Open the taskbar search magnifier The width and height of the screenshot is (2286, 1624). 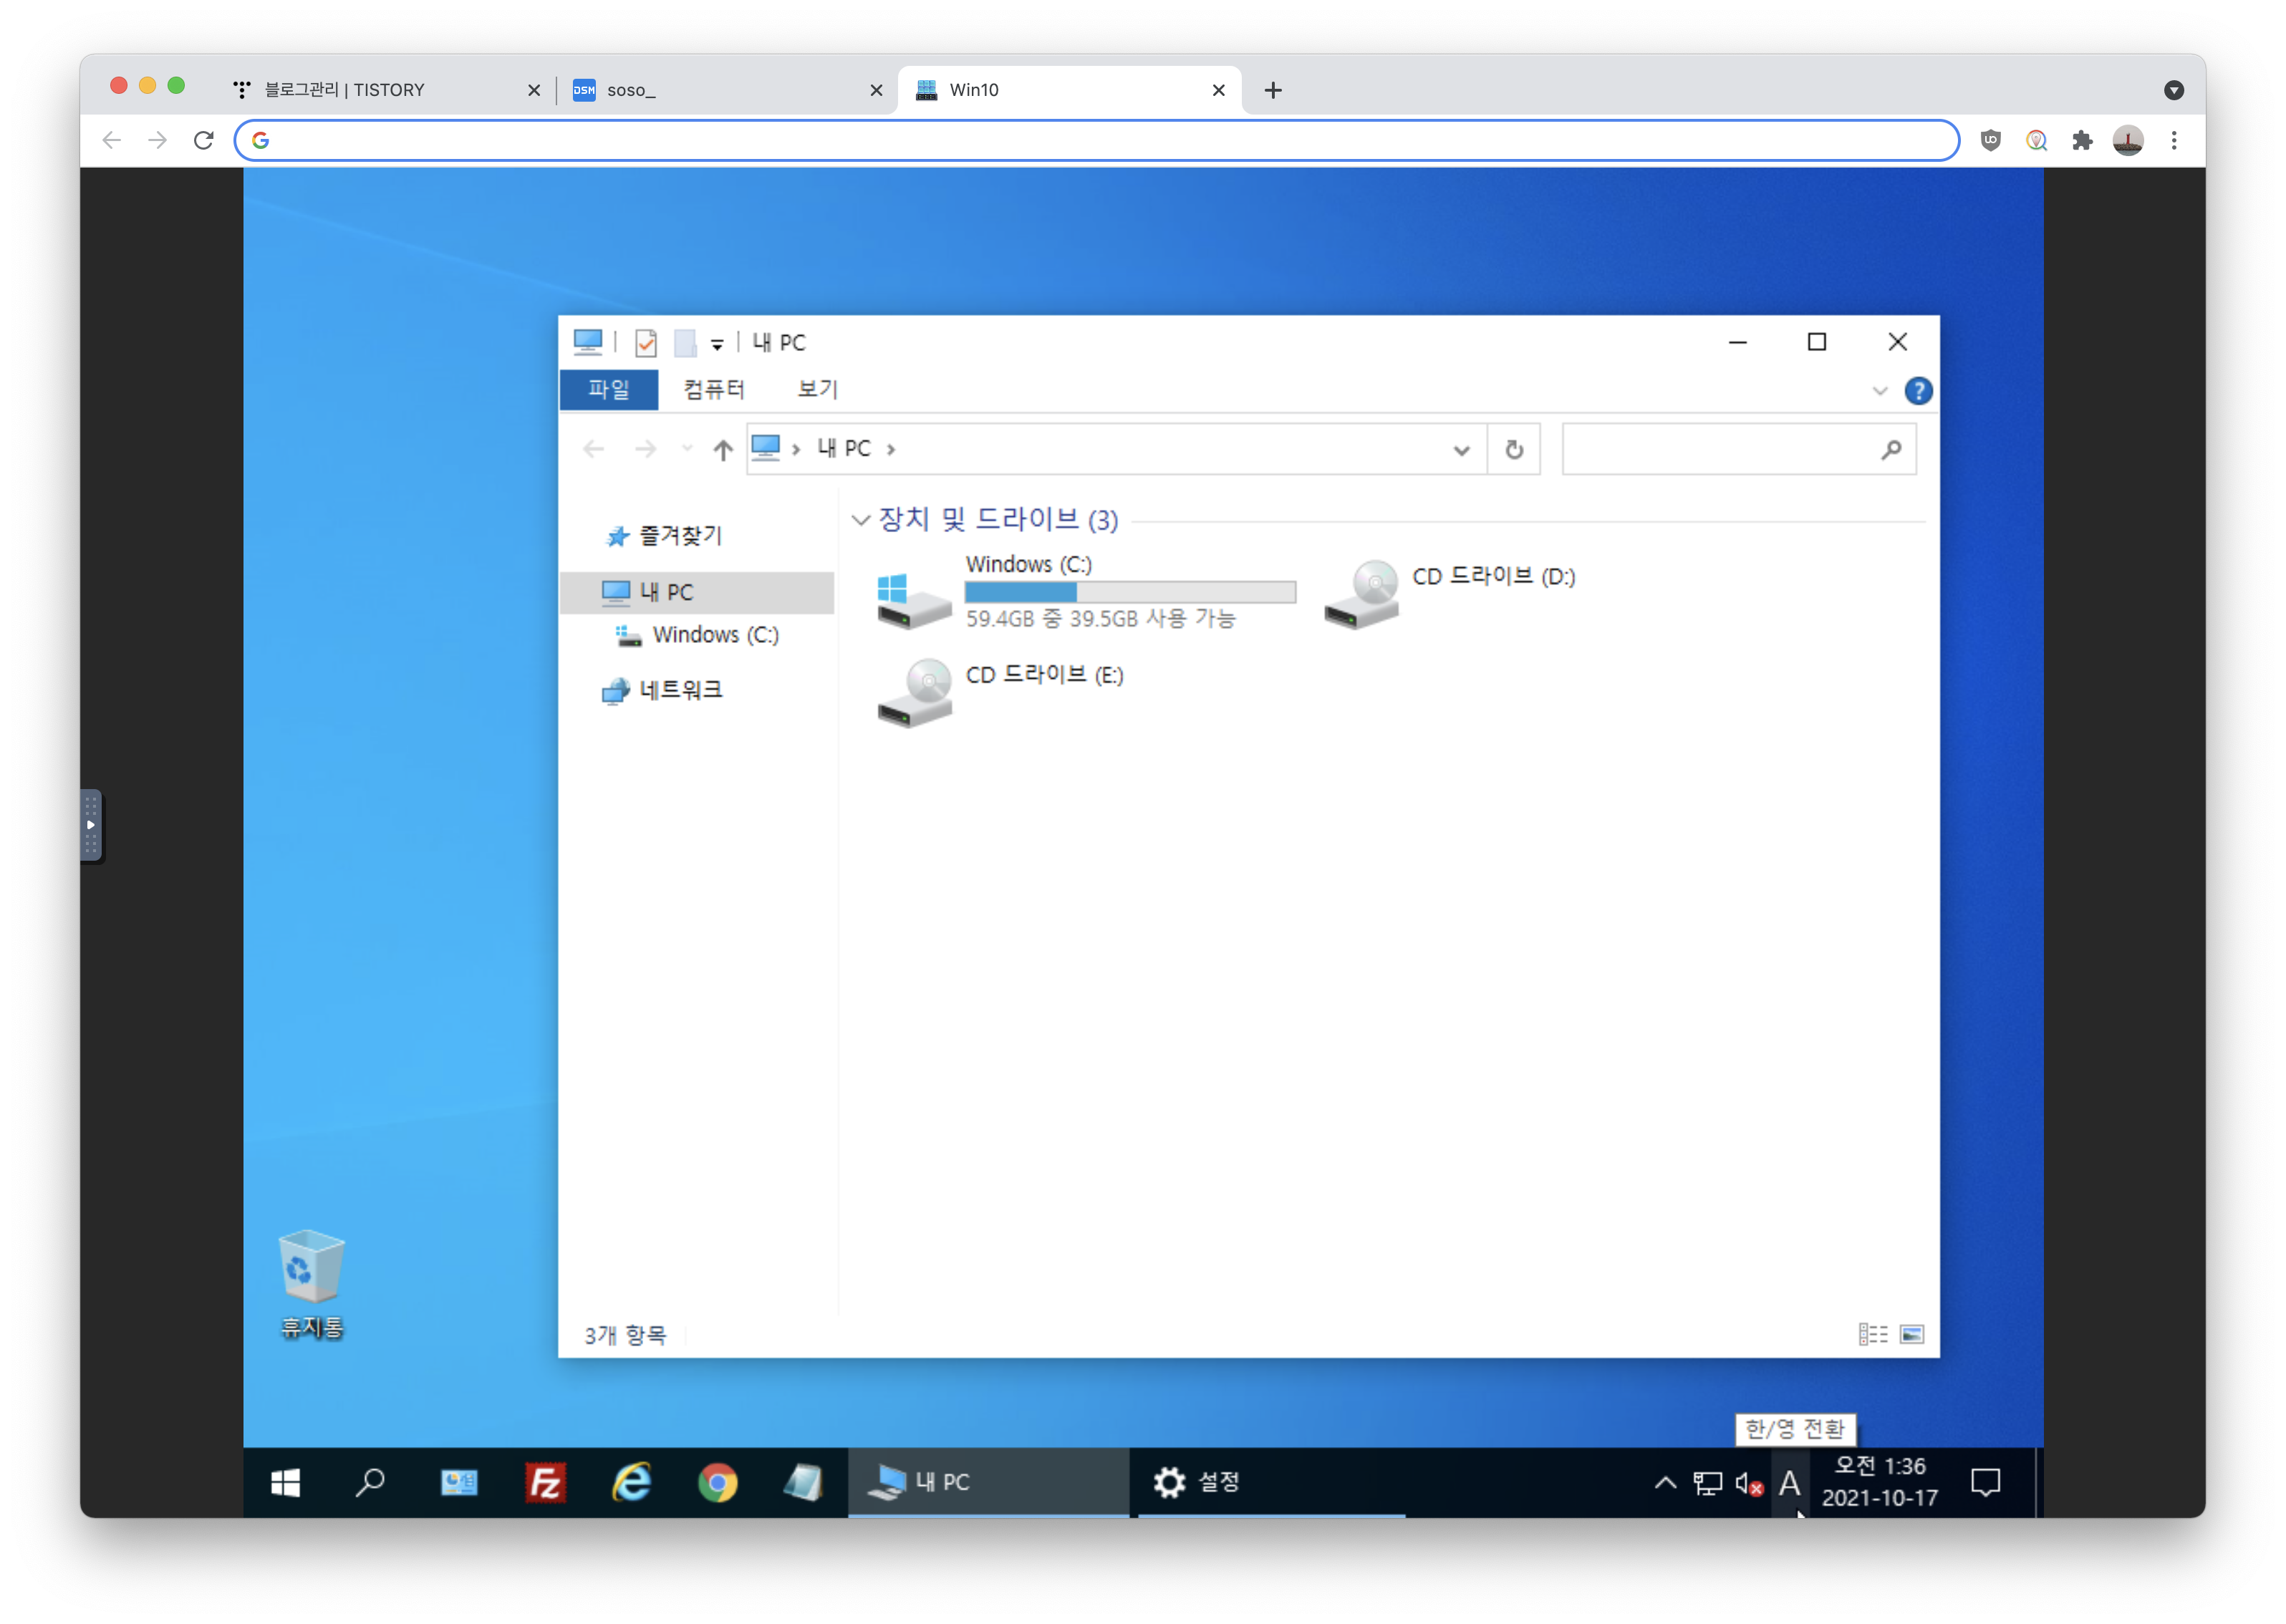tap(370, 1482)
